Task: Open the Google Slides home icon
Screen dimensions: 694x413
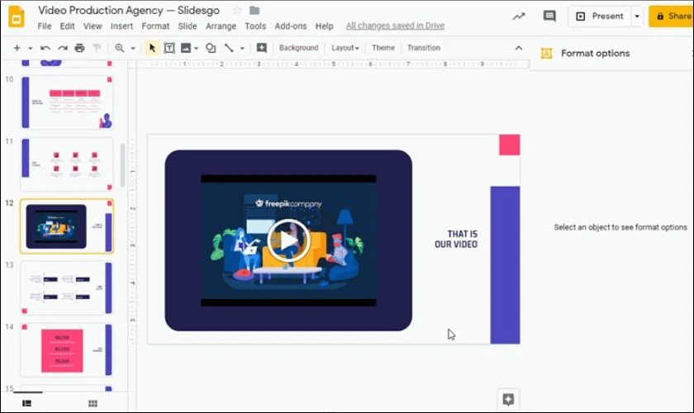Action: 17,17
